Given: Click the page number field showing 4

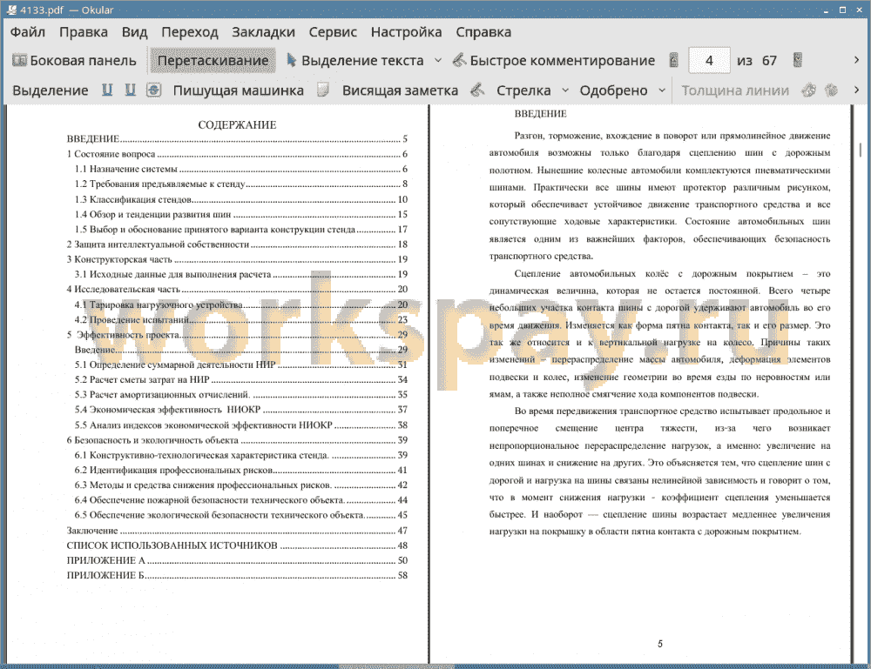Looking at the screenshot, I should [x=709, y=61].
